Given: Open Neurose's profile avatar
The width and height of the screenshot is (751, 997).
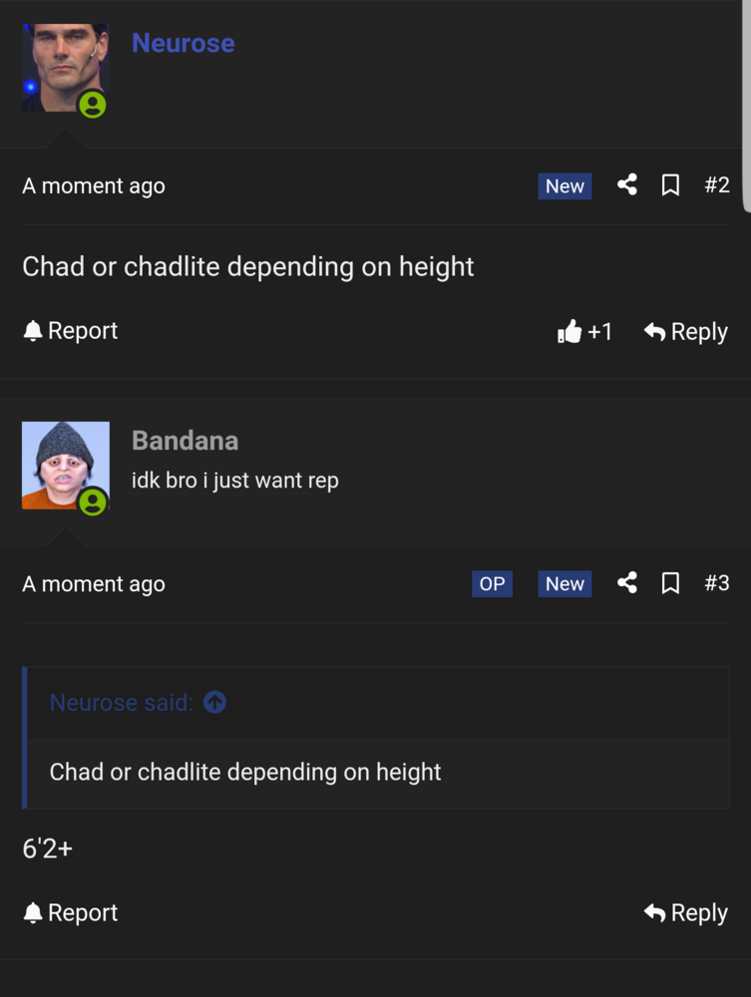Looking at the screenshot, I should (66, 68).
